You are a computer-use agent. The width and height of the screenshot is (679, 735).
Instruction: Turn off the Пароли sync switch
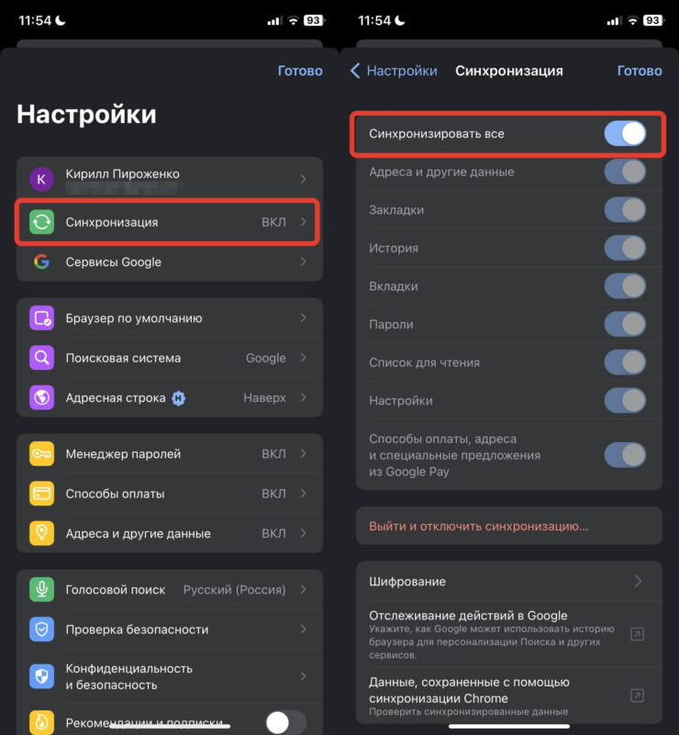[x=627, y=324]
